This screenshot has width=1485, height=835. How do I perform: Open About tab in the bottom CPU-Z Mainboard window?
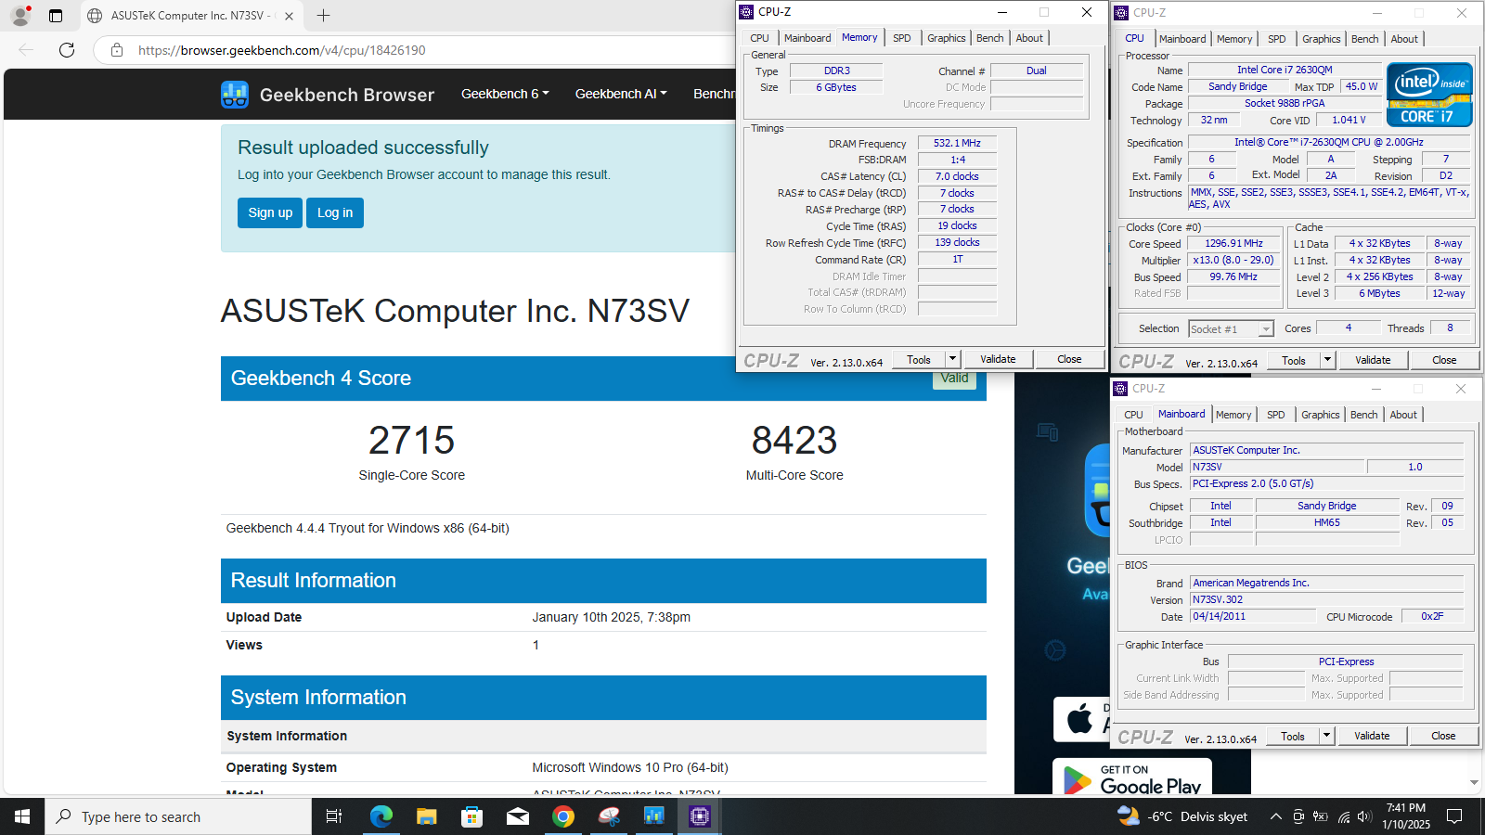pos(1403,415)
